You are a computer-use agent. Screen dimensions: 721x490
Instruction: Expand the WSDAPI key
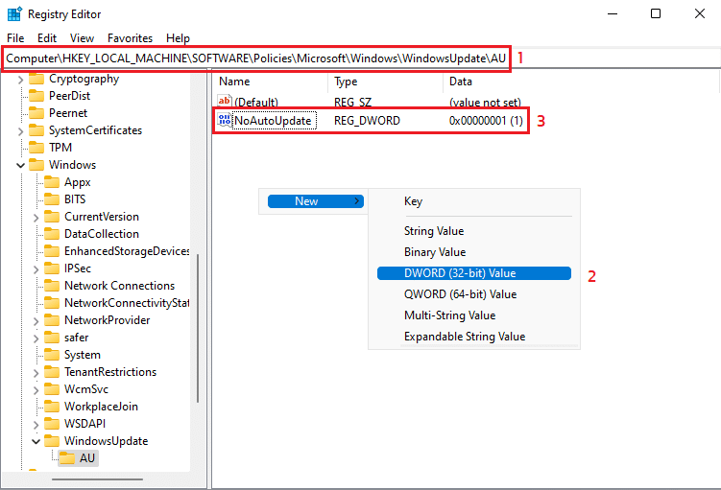point(36,425)
